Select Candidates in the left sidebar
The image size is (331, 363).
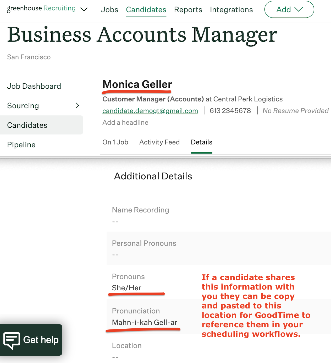[x=27, y=125]
